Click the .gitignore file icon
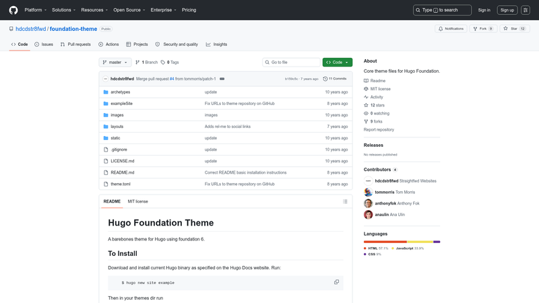The width and height of the screenshot is (539, 303). (106, 149)
